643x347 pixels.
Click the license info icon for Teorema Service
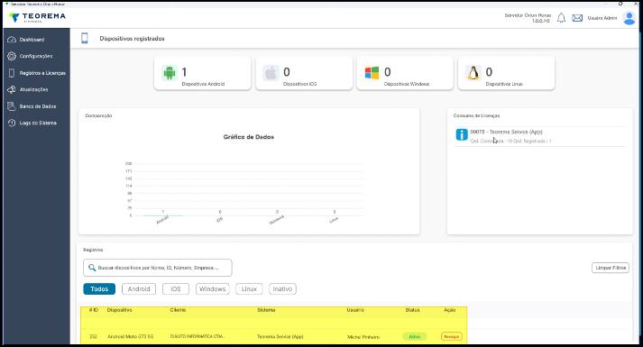(462, 134)
